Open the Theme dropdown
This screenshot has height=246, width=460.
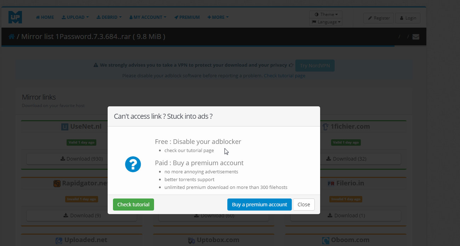tap(326, 14)
